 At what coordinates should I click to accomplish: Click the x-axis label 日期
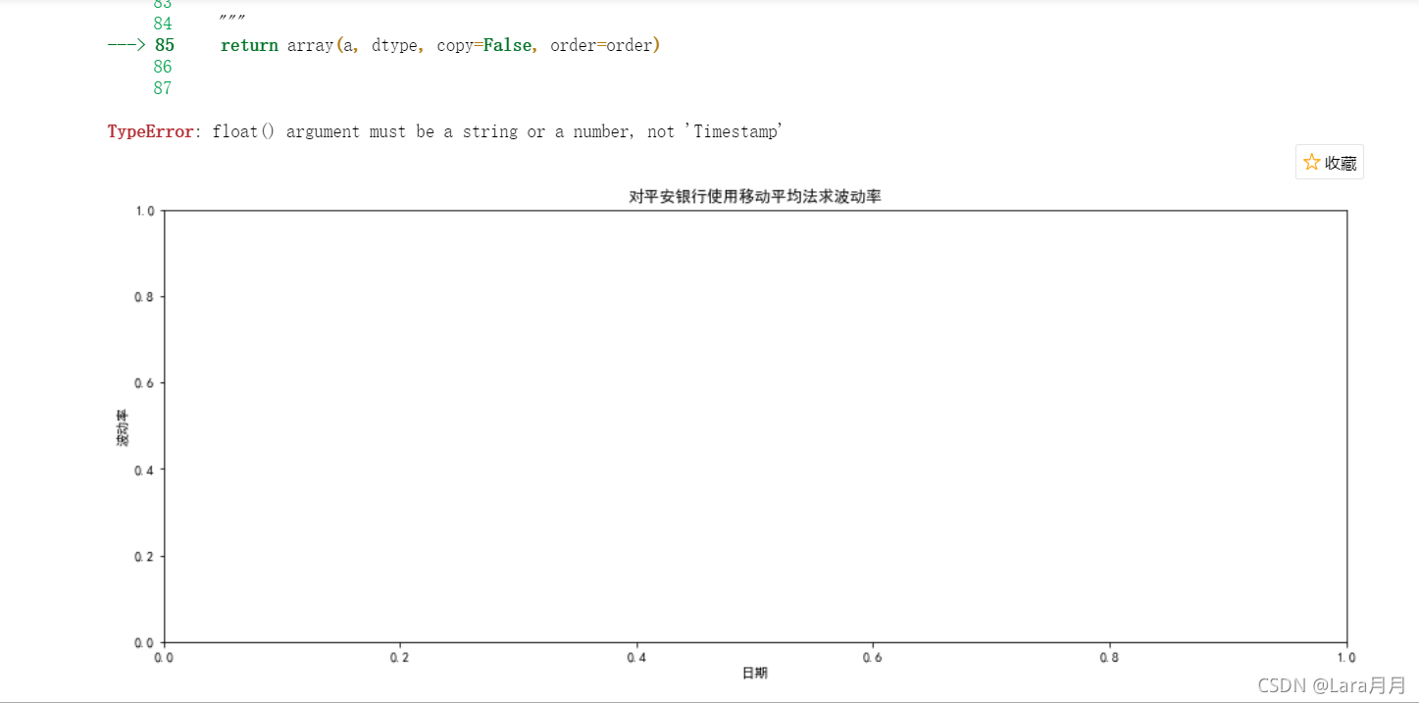click(x=754, y=673)
